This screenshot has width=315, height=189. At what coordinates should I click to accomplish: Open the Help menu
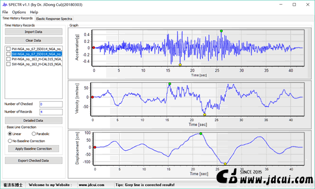34,12
